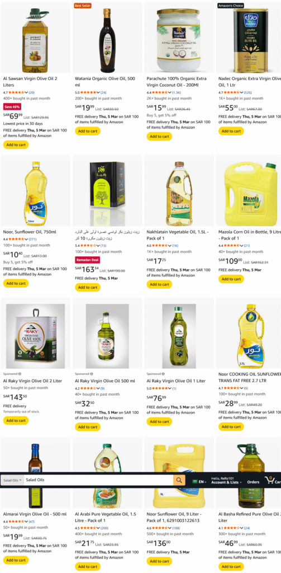
Task: Open the Mazola Corn Oil product title link
Action: click(250, 235)
